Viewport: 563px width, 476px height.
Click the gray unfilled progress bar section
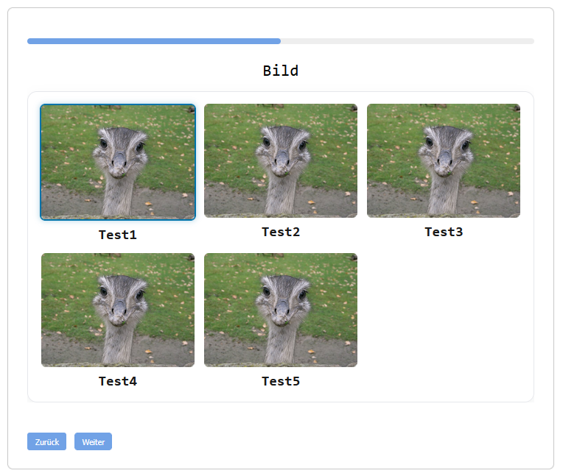click(407, 41)
